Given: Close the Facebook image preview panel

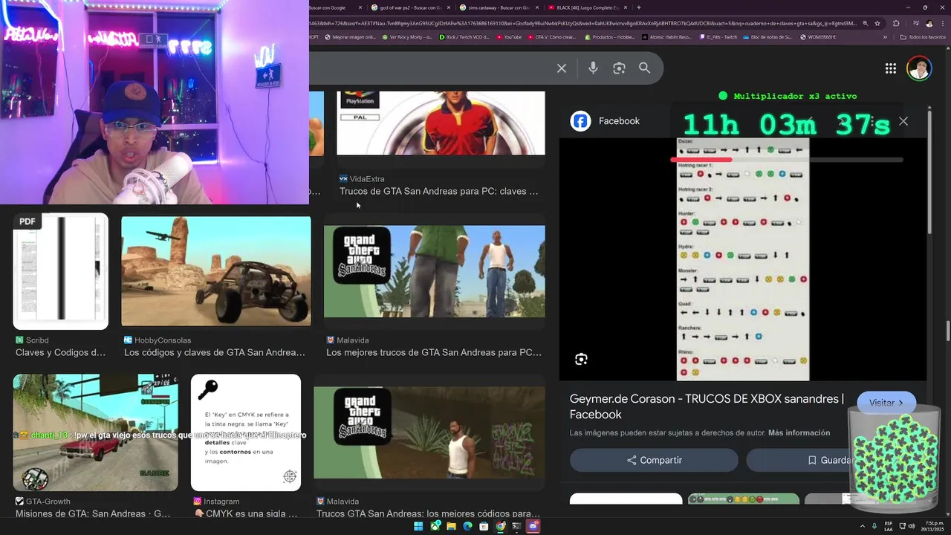Looking at the screenshot, I should pos(903,121).
